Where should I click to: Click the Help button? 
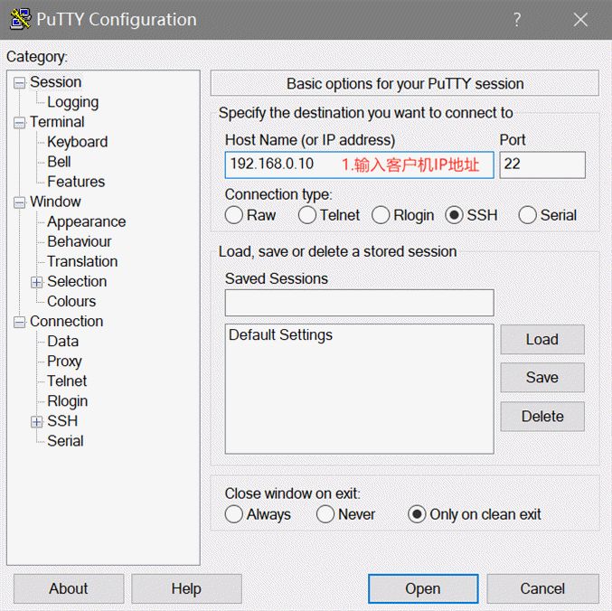click(x=186, y=588)
